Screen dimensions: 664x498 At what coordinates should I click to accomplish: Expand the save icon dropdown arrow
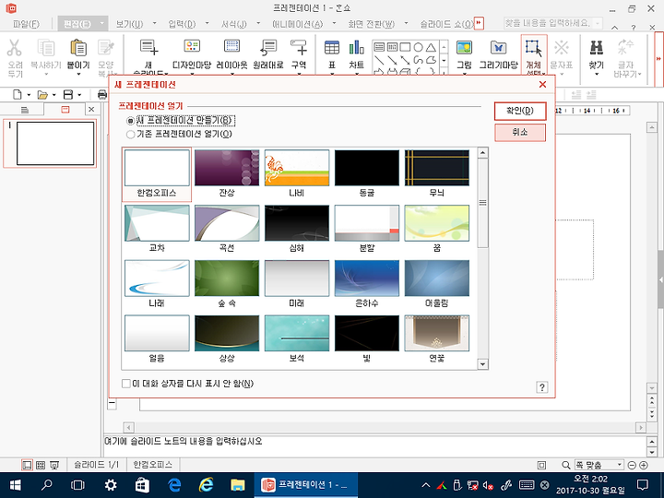click(x=79, y=95)
